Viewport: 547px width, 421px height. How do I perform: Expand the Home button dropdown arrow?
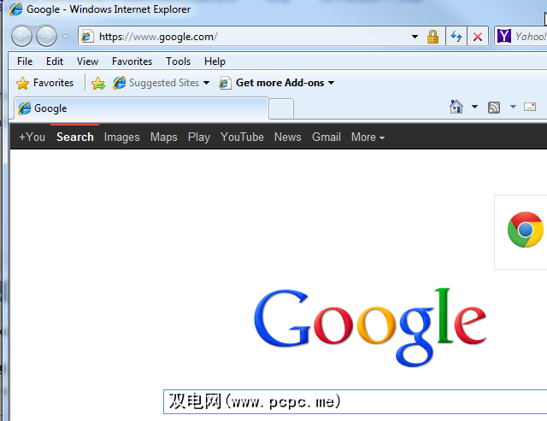point(474,107)
